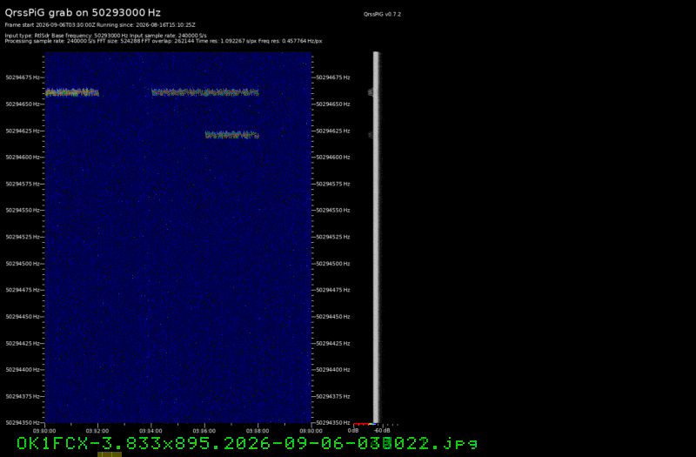The image size is (696, 457).
Task: Click the green OK1FCX jpg filename text
Action: click(247, 443)
